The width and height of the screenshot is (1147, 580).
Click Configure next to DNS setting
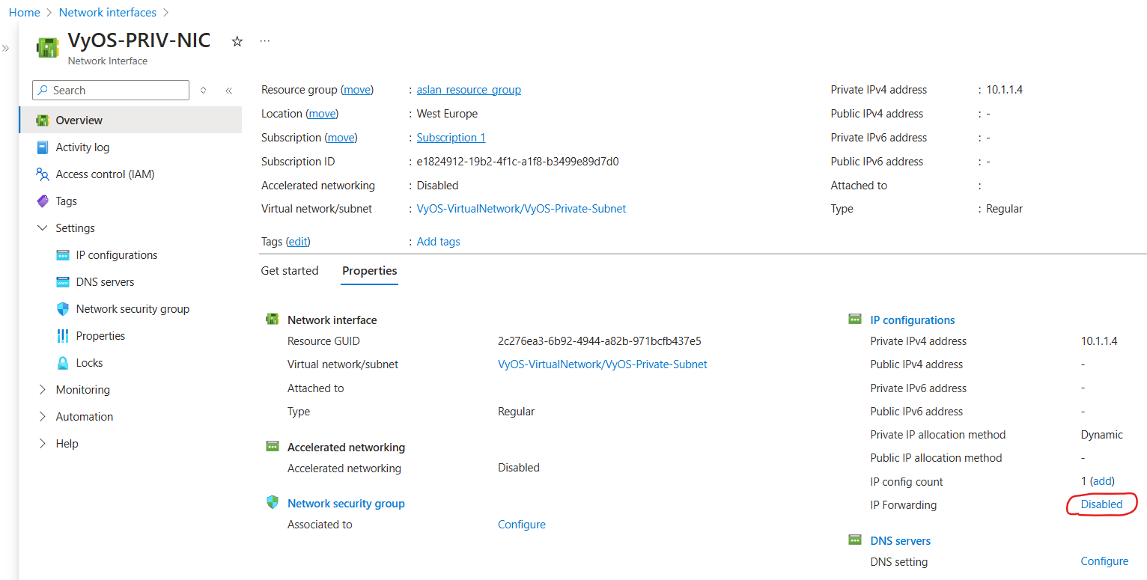(1104, 561)
